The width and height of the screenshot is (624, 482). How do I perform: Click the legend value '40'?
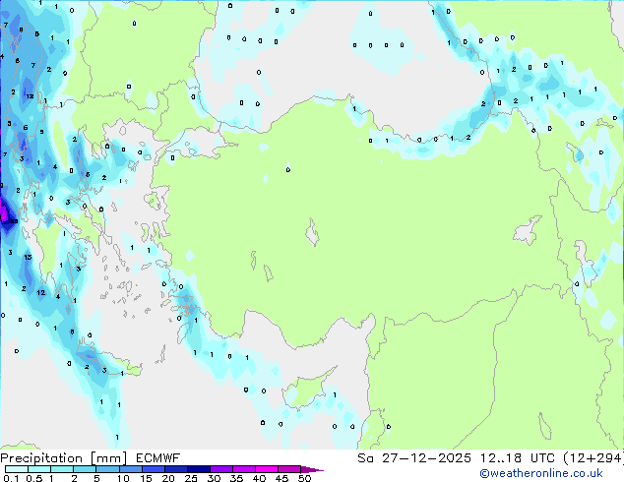259,478
